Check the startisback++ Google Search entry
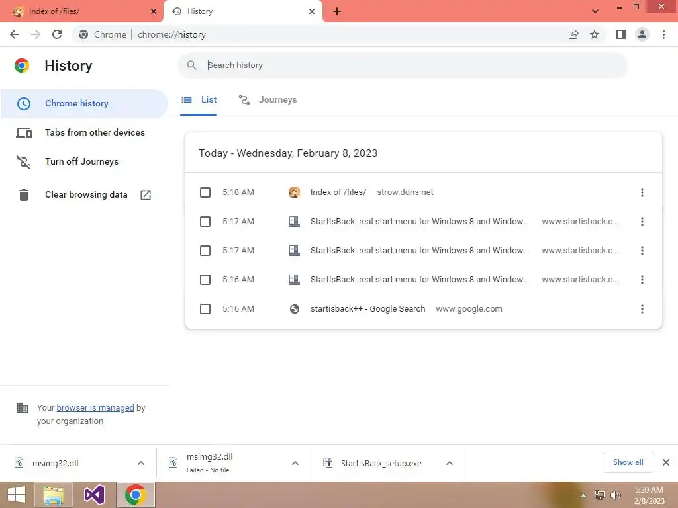Screen dimensions: 678x508 click(205, 309)
